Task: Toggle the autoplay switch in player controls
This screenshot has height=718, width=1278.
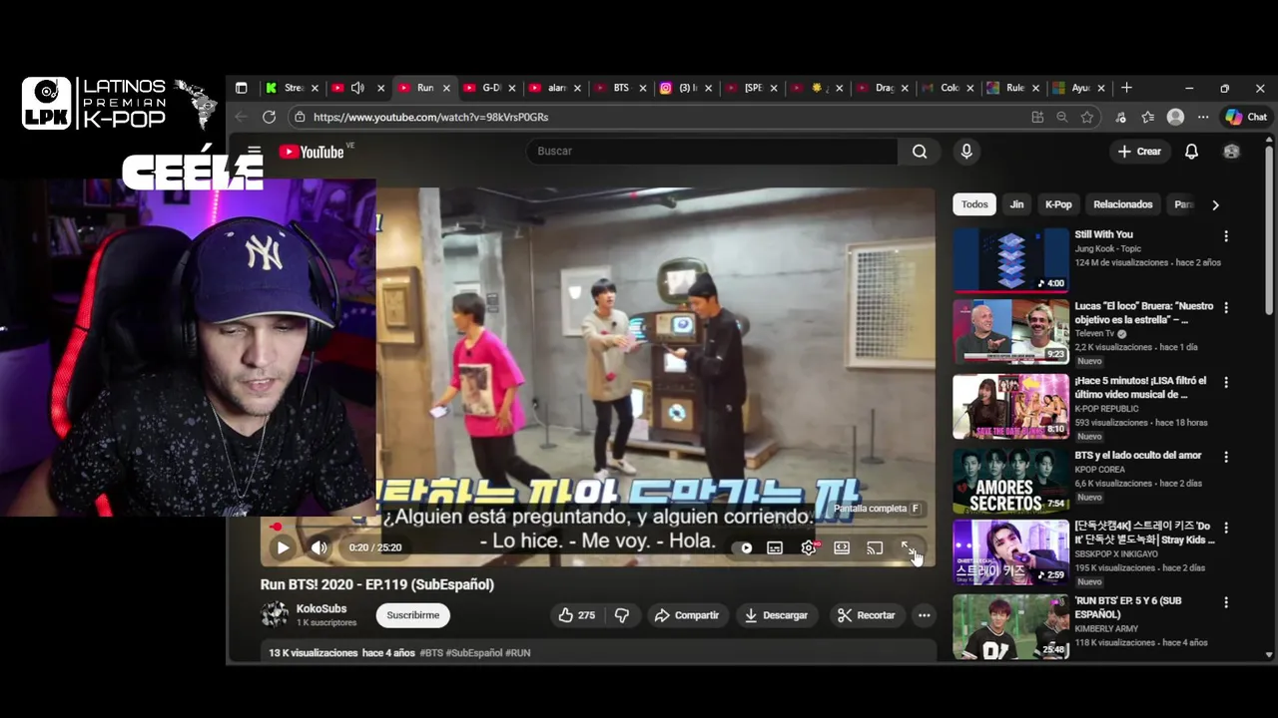Action: [x=745, y=547]
